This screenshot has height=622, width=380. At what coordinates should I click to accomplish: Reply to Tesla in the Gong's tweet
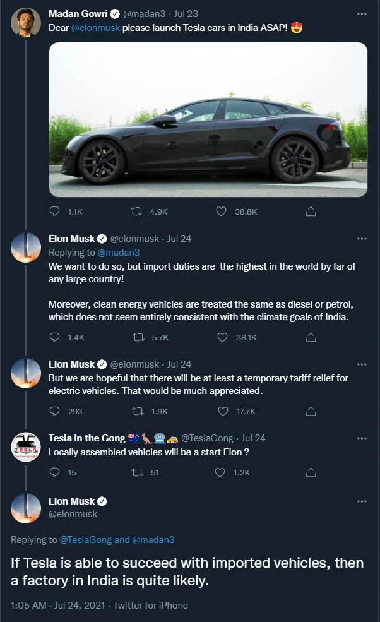pyautogui.click(x=54, y=472)
